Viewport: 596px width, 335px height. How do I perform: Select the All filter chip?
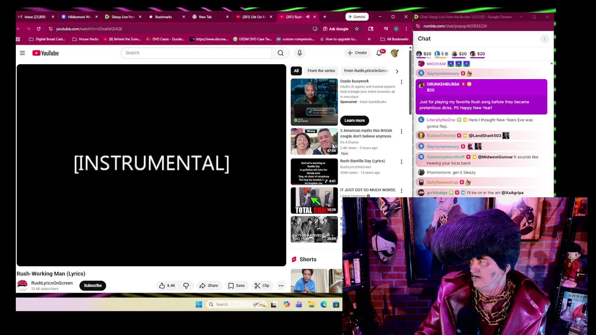(x=296, y=71)
